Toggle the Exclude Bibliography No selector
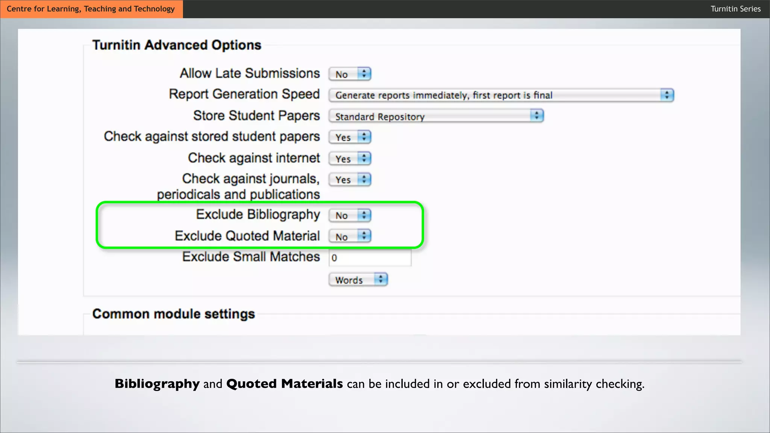This screenshot has height=433, width=770. click(x=349, y=215)
